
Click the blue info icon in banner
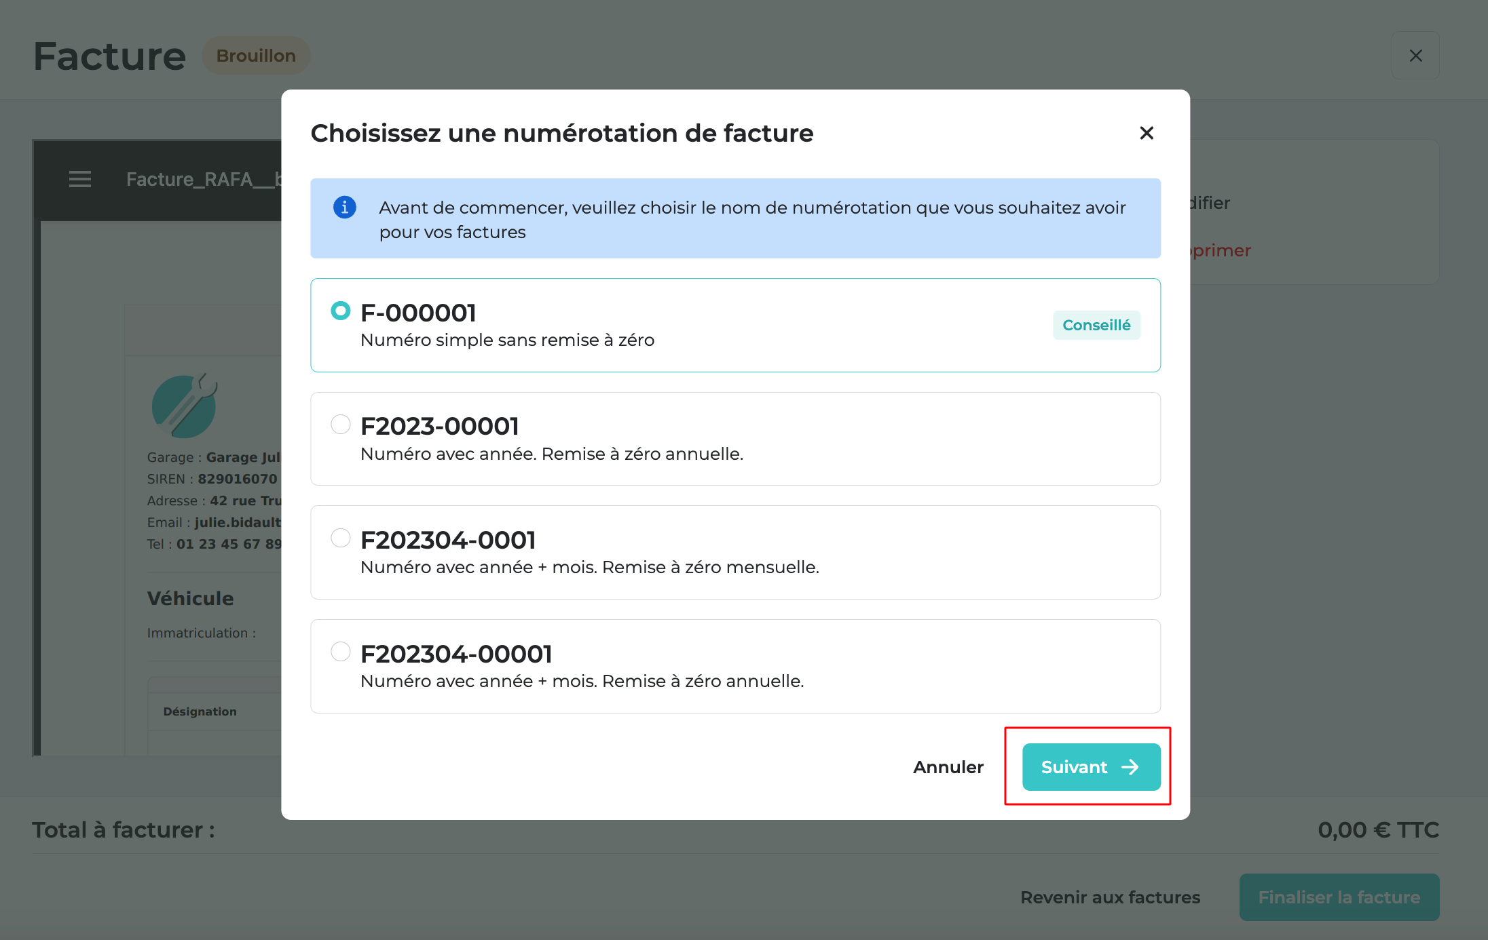tap(345, 207)
